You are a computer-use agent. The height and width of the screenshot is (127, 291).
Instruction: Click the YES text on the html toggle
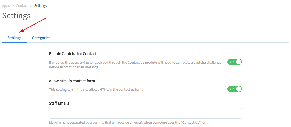coord(232,89)
